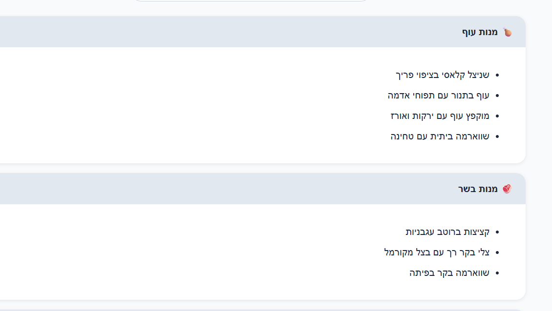Viewport: 552px width, 311px height.
Task: Click bullet beside 'שניצל קלאסי בציפוי פריך'
Action: click(497, 75)
